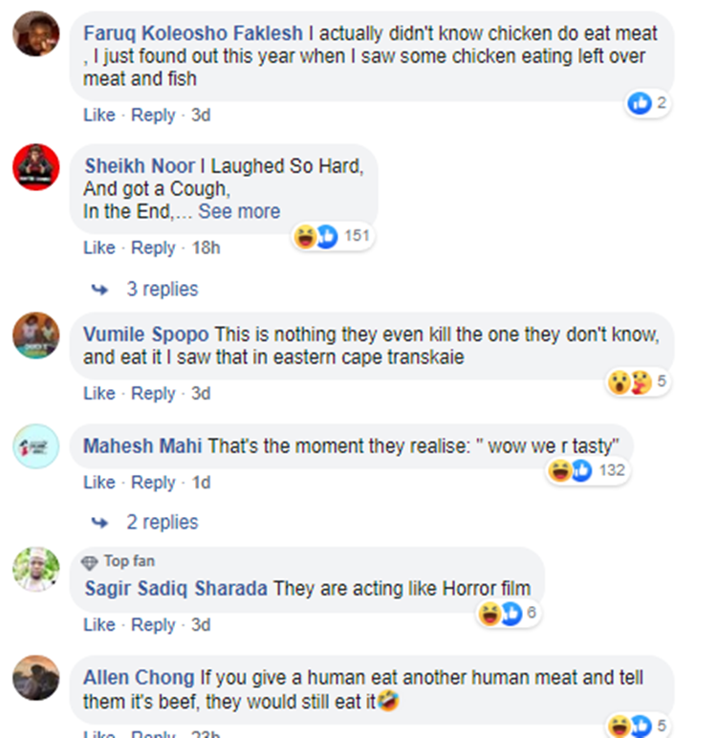Click Faruq Koleosho Faklesh's profile picture

(36, 35)
